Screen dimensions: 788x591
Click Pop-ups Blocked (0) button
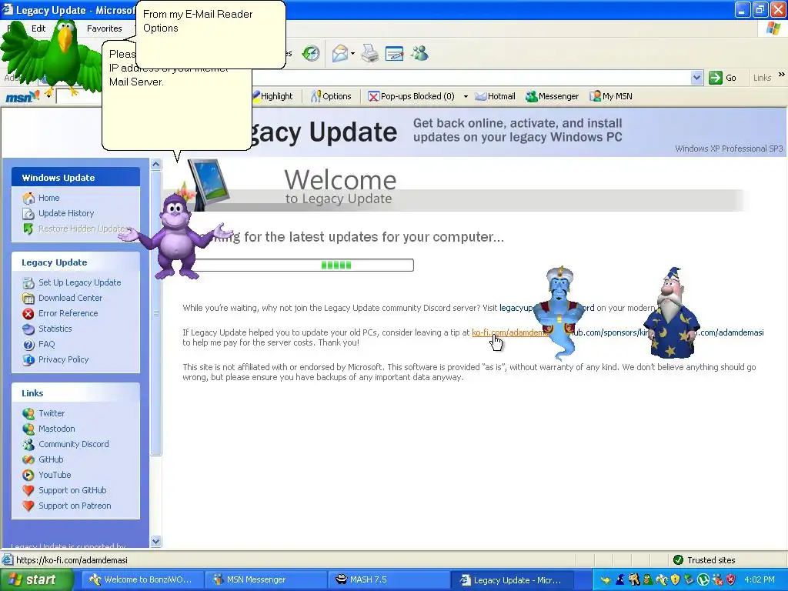click(x=411, y=96)
